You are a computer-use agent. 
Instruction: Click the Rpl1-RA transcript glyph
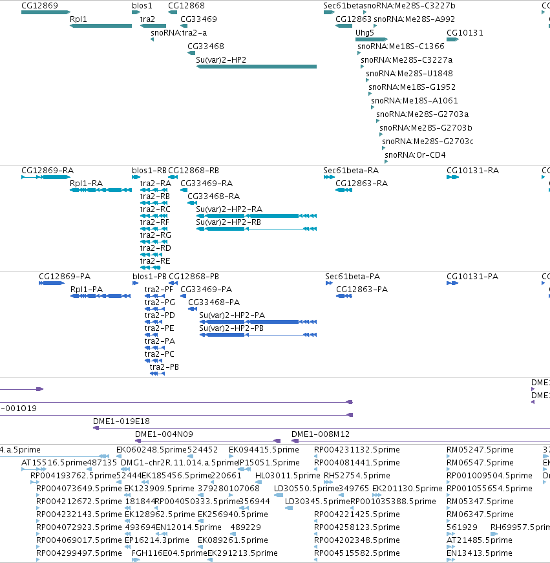click(101, 190)
